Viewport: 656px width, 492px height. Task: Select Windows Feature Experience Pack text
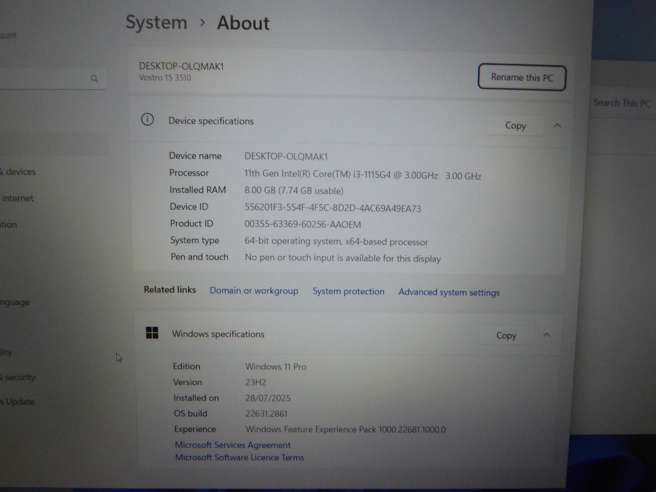point(346,429)
